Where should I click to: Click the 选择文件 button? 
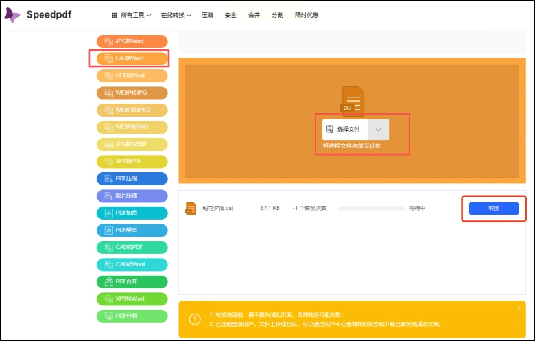pyautogui.click(x=345, y=130)
